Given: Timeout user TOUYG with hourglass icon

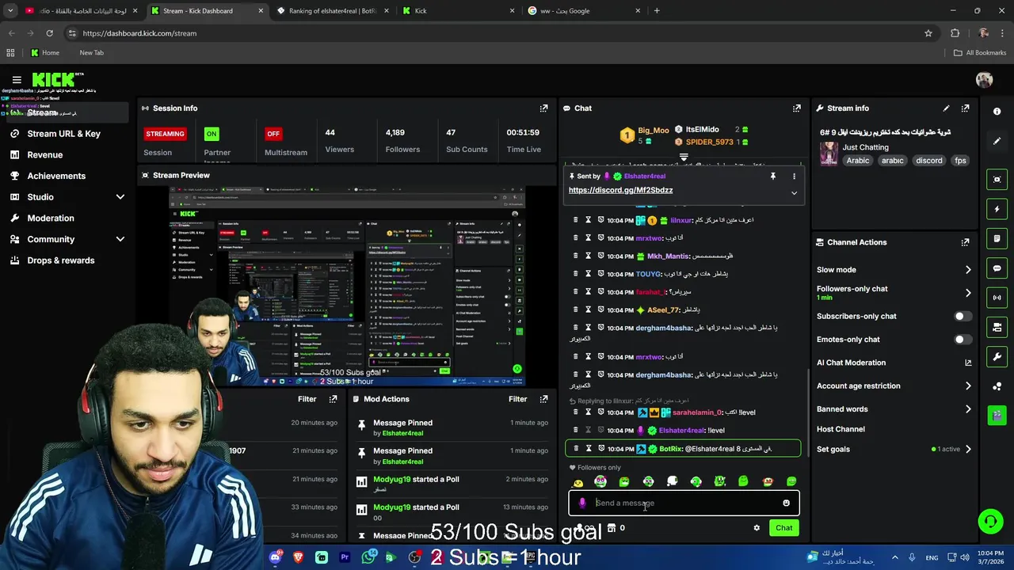Looking at the screenshot, I should [589, 274].
